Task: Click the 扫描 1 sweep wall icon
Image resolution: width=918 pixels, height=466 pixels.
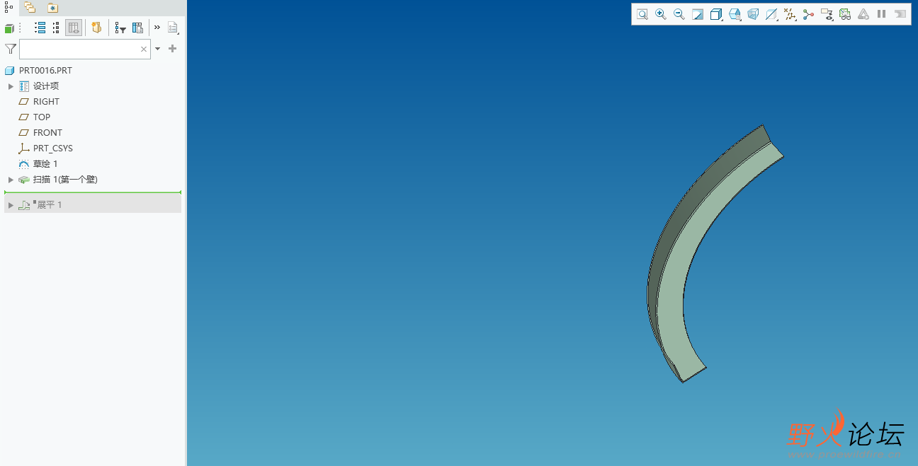Action: 23,180
